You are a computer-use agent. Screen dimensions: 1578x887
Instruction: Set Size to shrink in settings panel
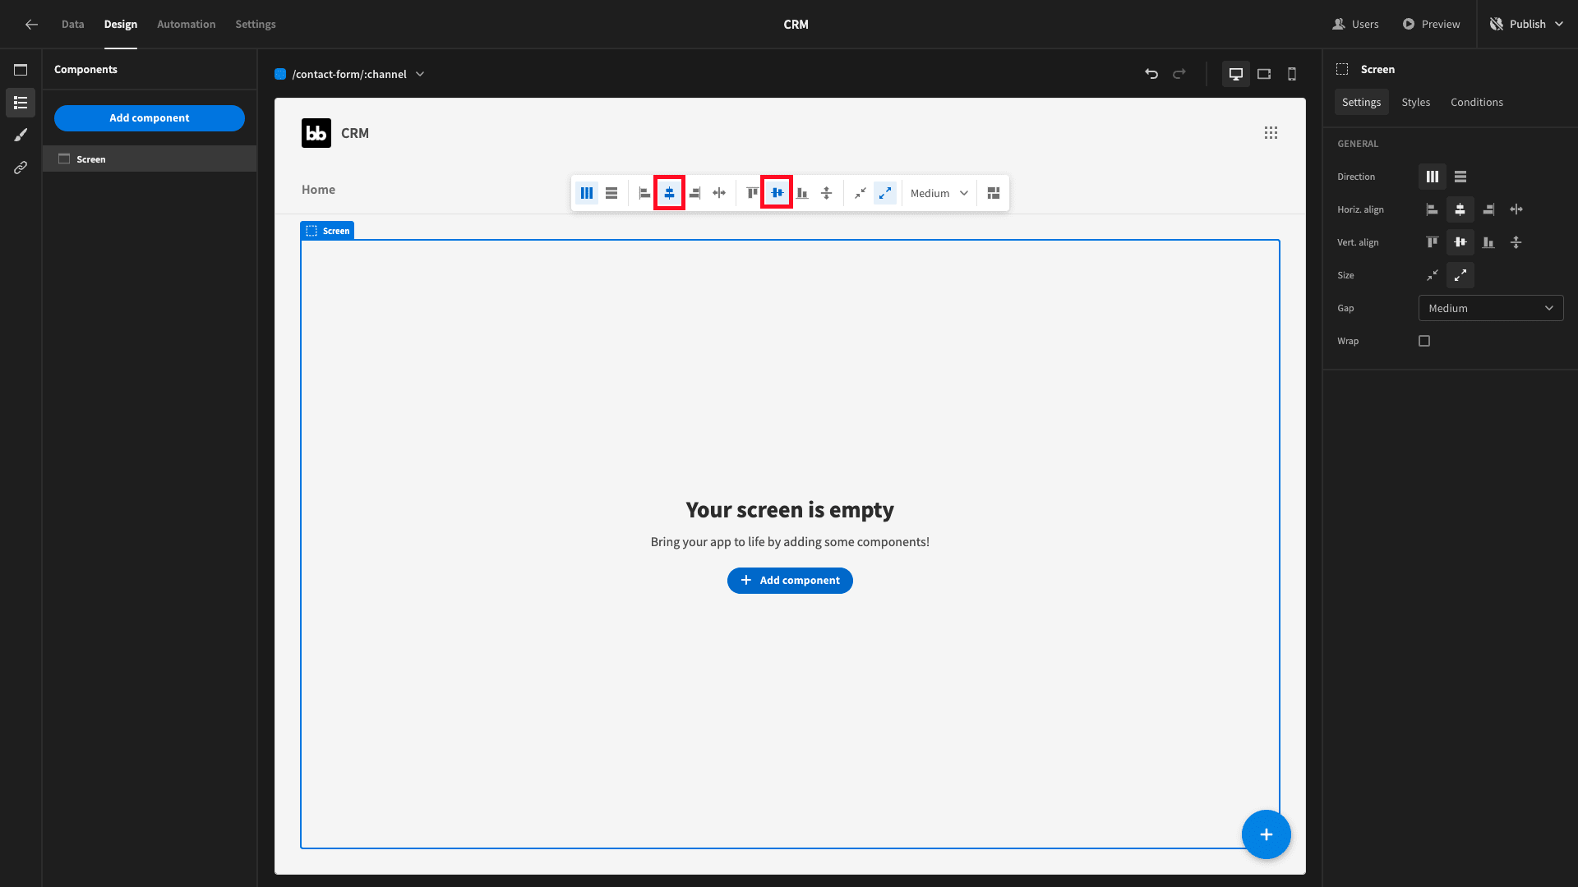(1433, 275)
